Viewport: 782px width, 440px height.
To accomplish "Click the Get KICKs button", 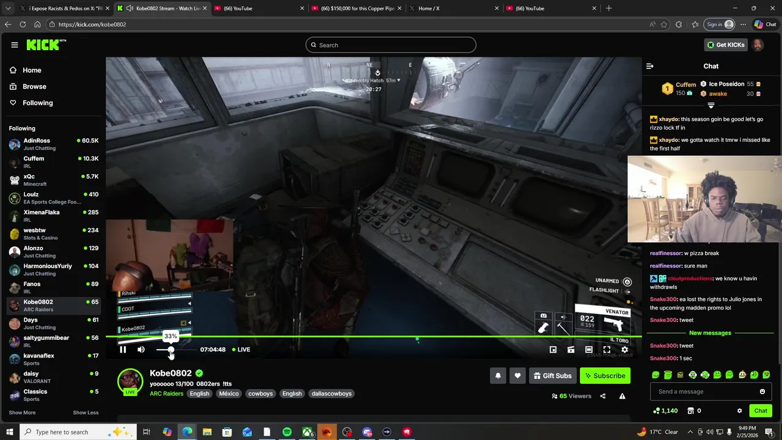I will click(725, 45).
